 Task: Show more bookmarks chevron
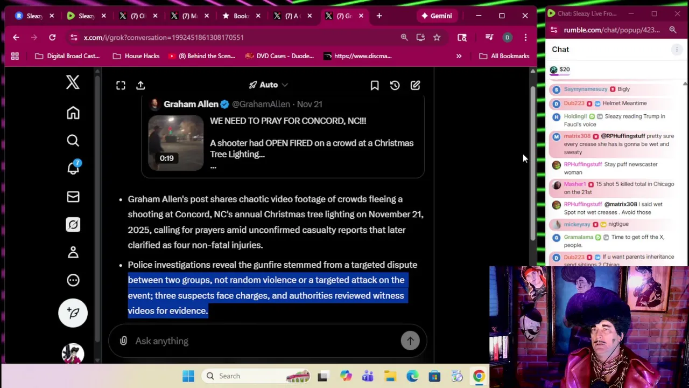[459, 56]
